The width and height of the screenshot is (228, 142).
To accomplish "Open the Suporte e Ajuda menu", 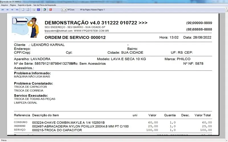I will point(24,5).
